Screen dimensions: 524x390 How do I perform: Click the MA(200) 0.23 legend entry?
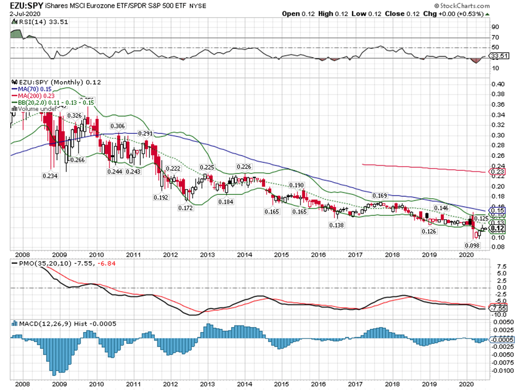[x=36, y=96]
